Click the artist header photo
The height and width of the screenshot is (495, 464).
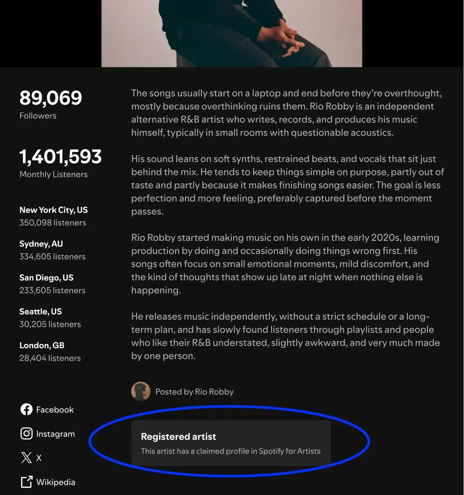232,33
